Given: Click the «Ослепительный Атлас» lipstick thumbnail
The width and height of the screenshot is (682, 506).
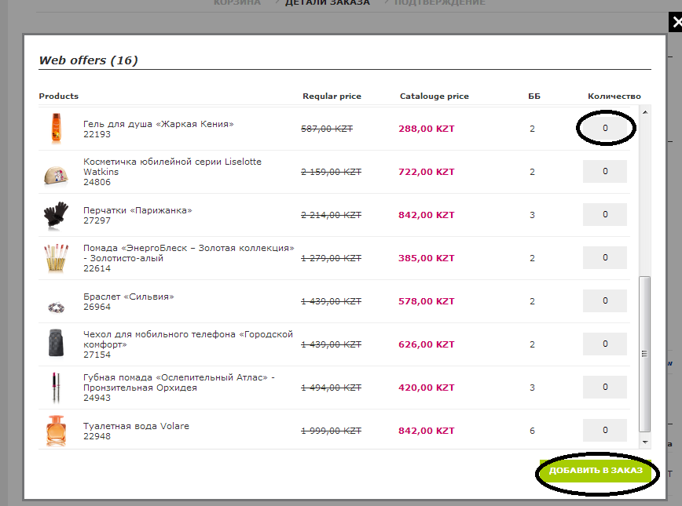Looking at the screenshot, I should (56, 388).
